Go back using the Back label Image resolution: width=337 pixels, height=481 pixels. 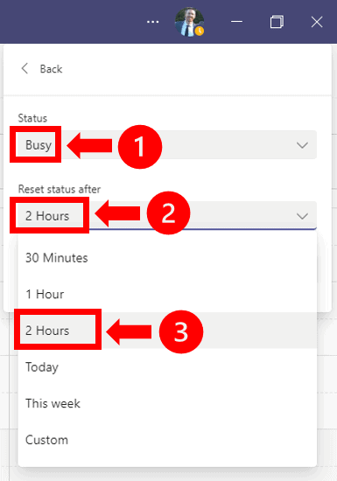tap(51, 69)
